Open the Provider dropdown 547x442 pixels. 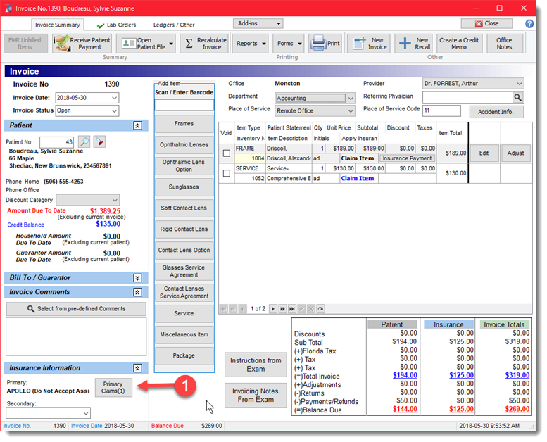coord(519,84)
